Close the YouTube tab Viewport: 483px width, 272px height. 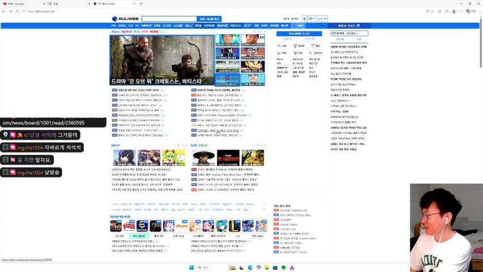coord(44,4)
